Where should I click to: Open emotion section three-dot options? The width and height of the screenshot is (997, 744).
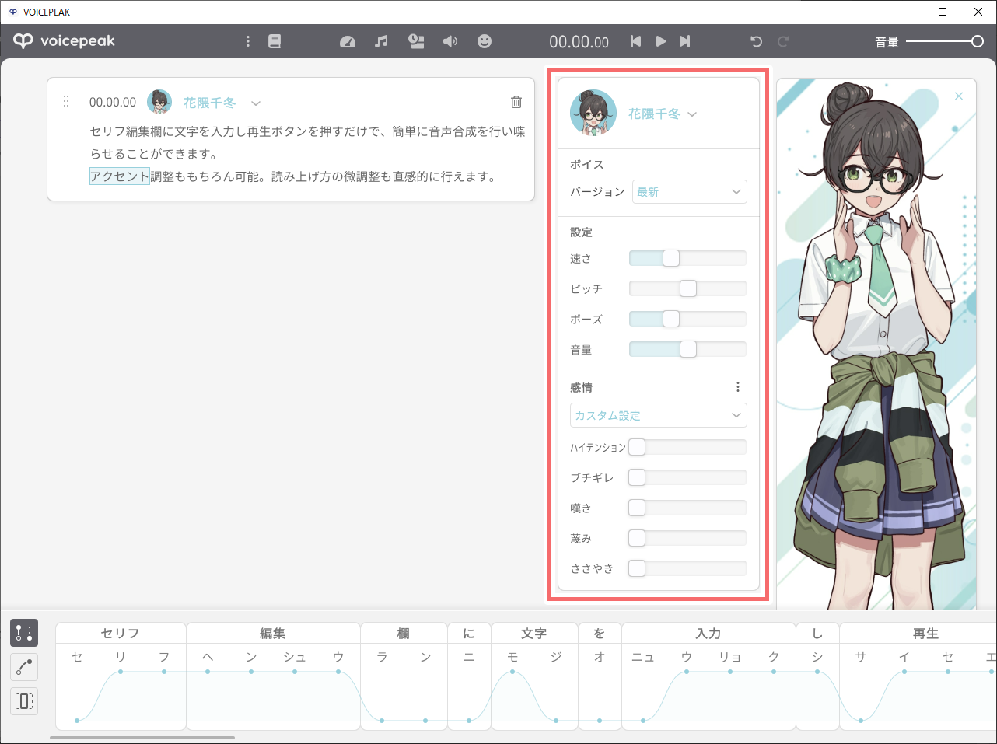(738, 387)
